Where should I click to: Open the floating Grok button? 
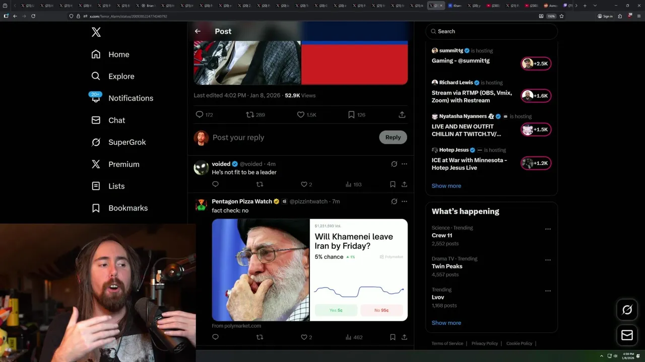pos(627,310)
